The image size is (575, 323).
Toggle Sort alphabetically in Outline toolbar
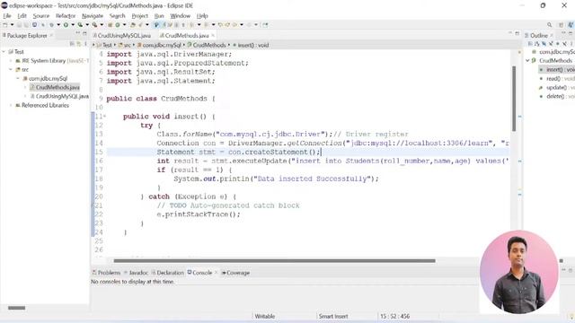click(537, 44)
